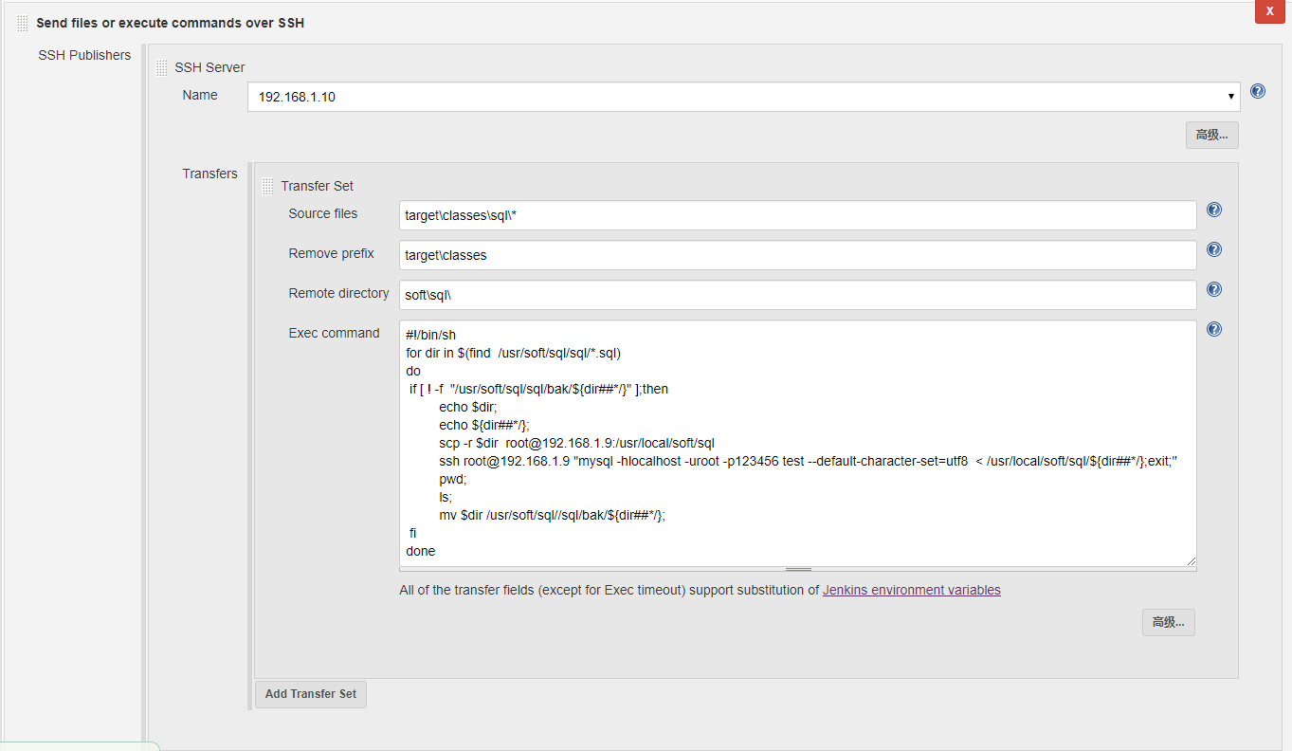The height and width of the screenshot is (751, 1292).
Task: Click the 'SSH Publishers' label
Action: point(84,55)
